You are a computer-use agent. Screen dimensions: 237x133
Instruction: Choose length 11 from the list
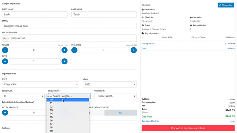click(x=68, y=103)
